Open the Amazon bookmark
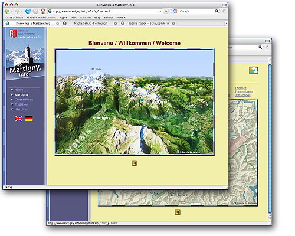 86,18
